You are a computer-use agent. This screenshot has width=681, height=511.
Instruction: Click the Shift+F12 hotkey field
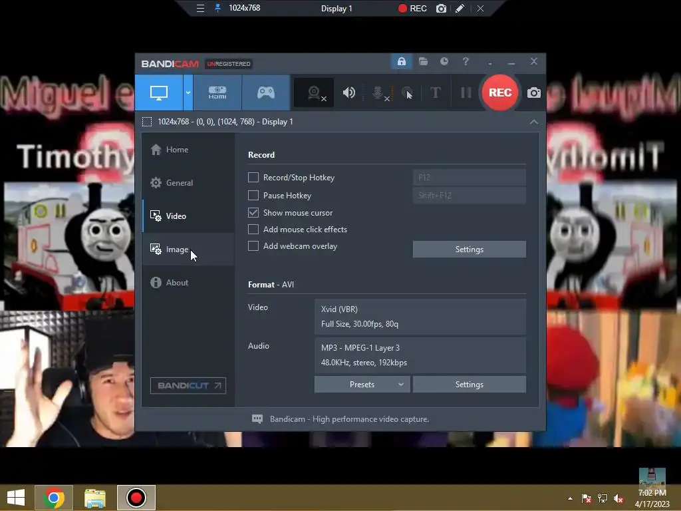(x=469, y=195)
